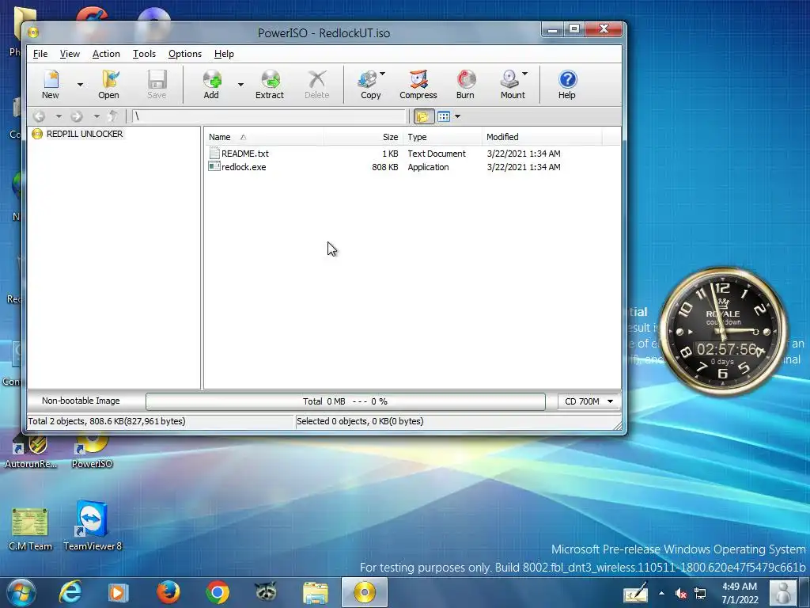The width and height of the screenshot is (810, 608).
Task: Click the greyed Save toolbar icon
Action: [157, 84]
